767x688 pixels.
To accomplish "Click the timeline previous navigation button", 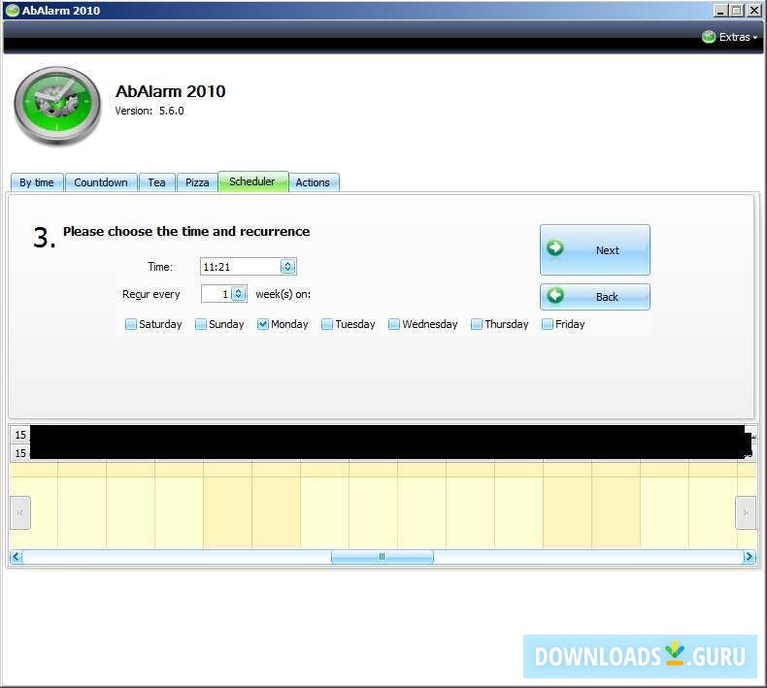I will point(20,512).
